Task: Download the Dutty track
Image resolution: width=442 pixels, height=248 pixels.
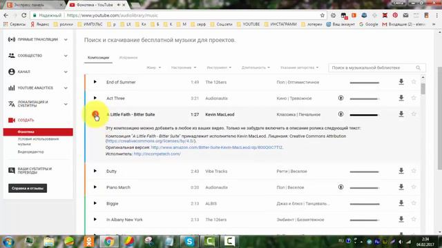Action: coord(401,171)
